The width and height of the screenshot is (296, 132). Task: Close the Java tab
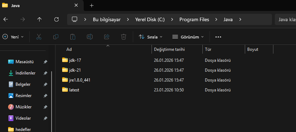tap(76, 5)
